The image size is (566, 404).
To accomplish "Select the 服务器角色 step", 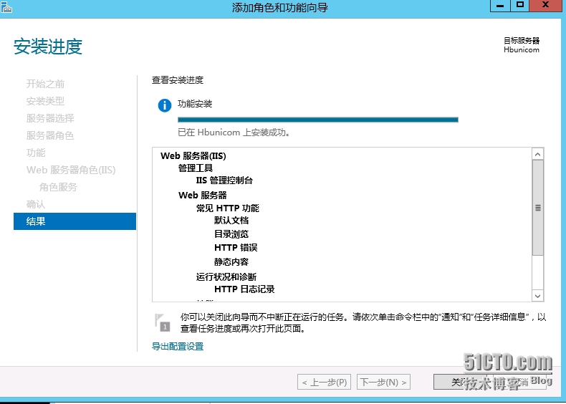I will point(50,135).
